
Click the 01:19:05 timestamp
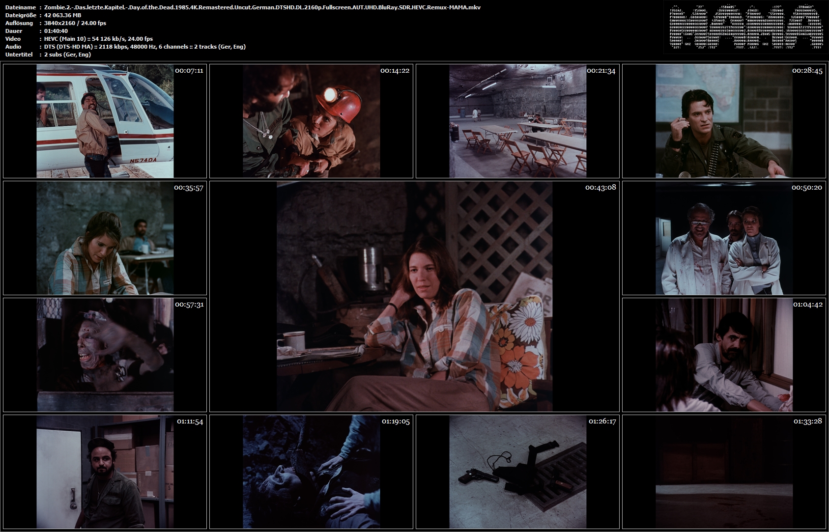tap(396, 421)
